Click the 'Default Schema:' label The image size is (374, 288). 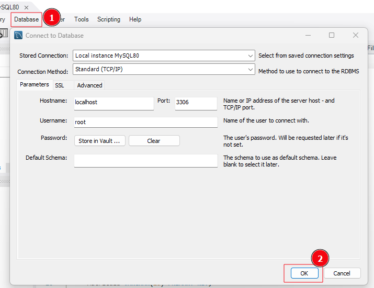(x=46, y=158)
